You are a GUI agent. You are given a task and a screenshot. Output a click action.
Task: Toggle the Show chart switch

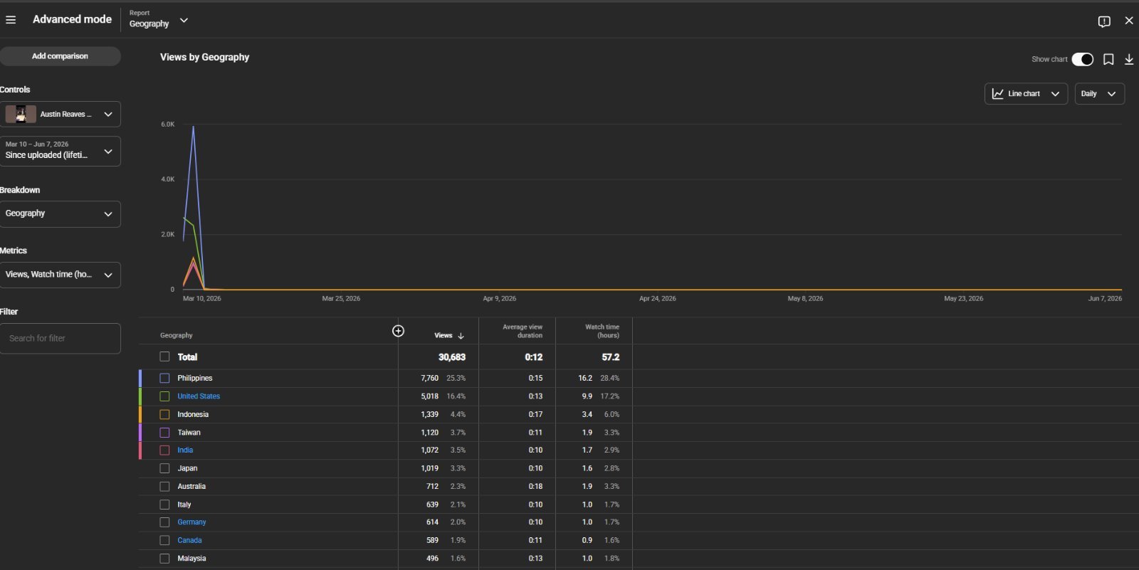click(x=1083, y=59)
